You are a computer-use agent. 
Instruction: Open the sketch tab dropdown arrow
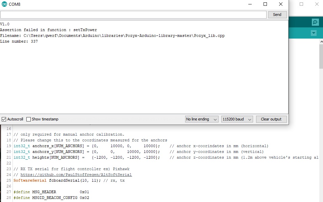click(314, 33)
